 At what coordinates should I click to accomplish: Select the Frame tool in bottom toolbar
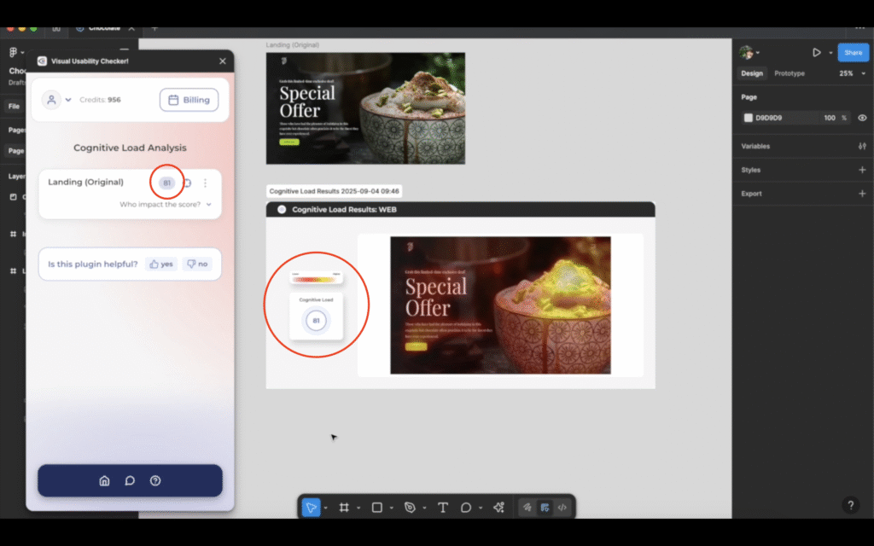pyautogui.click(x=344, y=508)
